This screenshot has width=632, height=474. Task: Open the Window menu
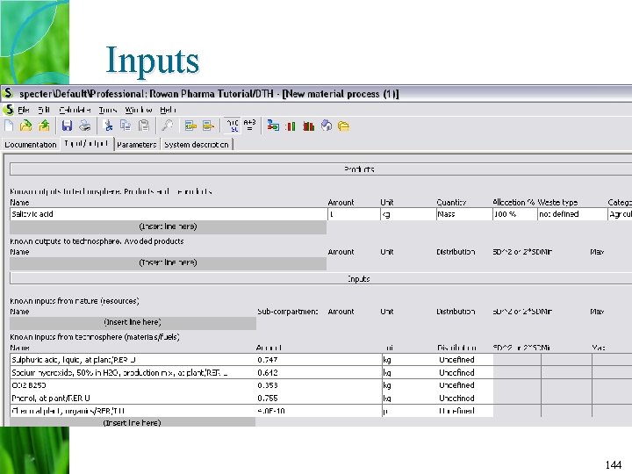(x=139, y=110)
